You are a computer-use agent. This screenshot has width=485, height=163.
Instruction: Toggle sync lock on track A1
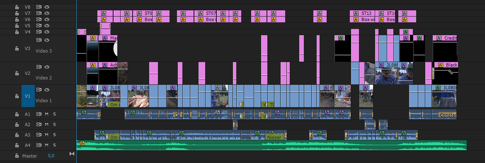39,114
